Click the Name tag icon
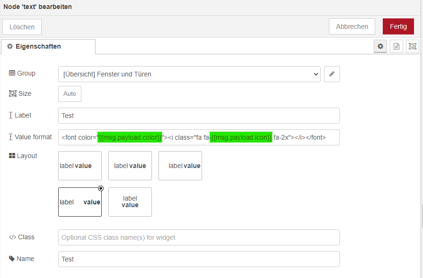Viewport: 423px width, 278px height. pos(12,259)
